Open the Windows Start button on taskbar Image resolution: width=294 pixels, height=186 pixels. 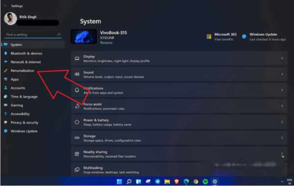[x=119, y=181]
